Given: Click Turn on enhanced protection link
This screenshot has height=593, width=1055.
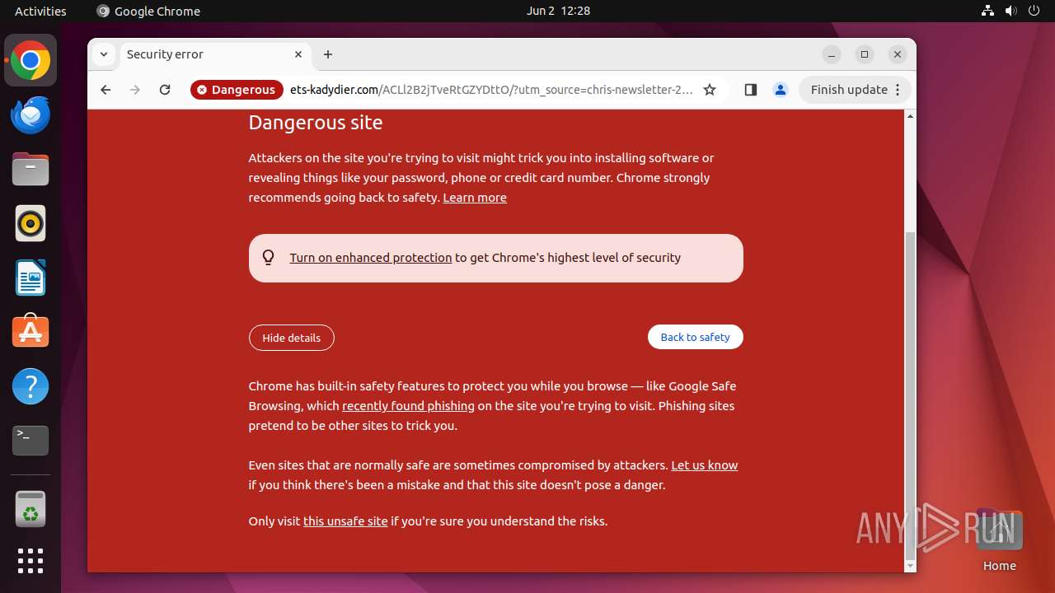Looking at the screenshot, I should [371, 258].
